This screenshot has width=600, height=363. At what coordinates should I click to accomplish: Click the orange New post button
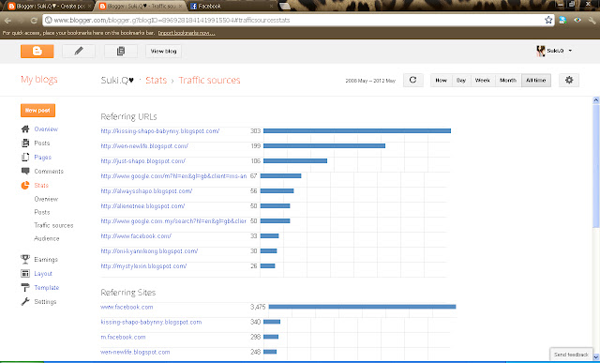[37, 111]
